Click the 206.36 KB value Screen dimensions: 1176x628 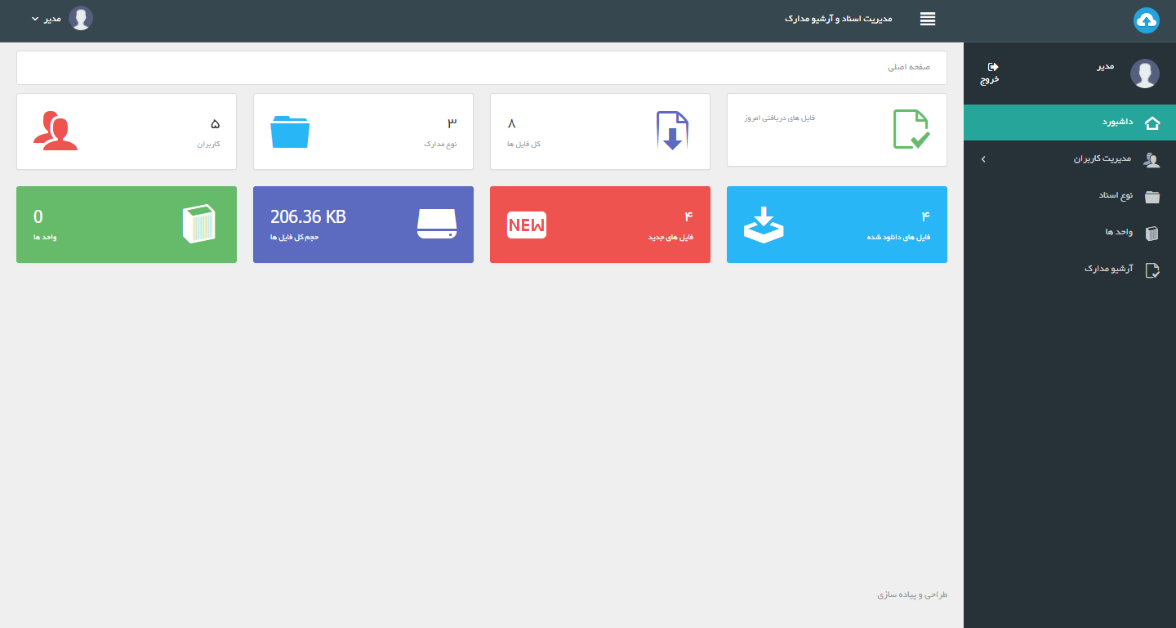point(308,217)
